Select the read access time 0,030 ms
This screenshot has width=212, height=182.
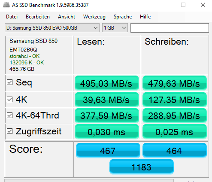pyautogui.click(x=107, y=132)
